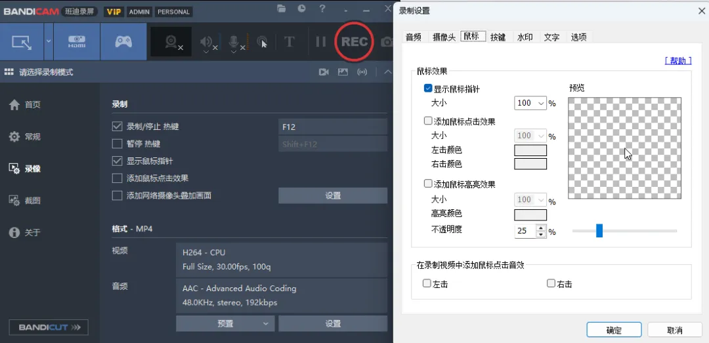Toggle the microphone icon
This screenshot has height=343, width=709.
point(234,42)
